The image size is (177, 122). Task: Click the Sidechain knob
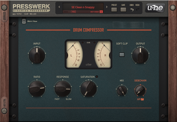tap(140, 90)
